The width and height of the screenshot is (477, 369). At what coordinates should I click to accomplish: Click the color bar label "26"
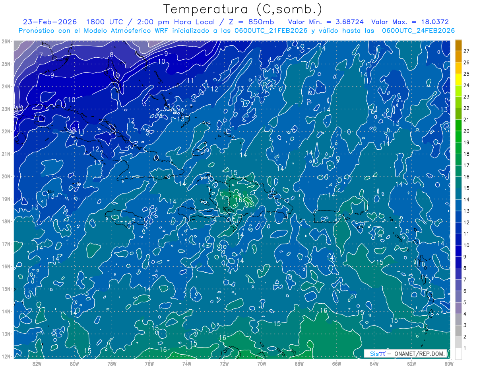tap(466, 62)
